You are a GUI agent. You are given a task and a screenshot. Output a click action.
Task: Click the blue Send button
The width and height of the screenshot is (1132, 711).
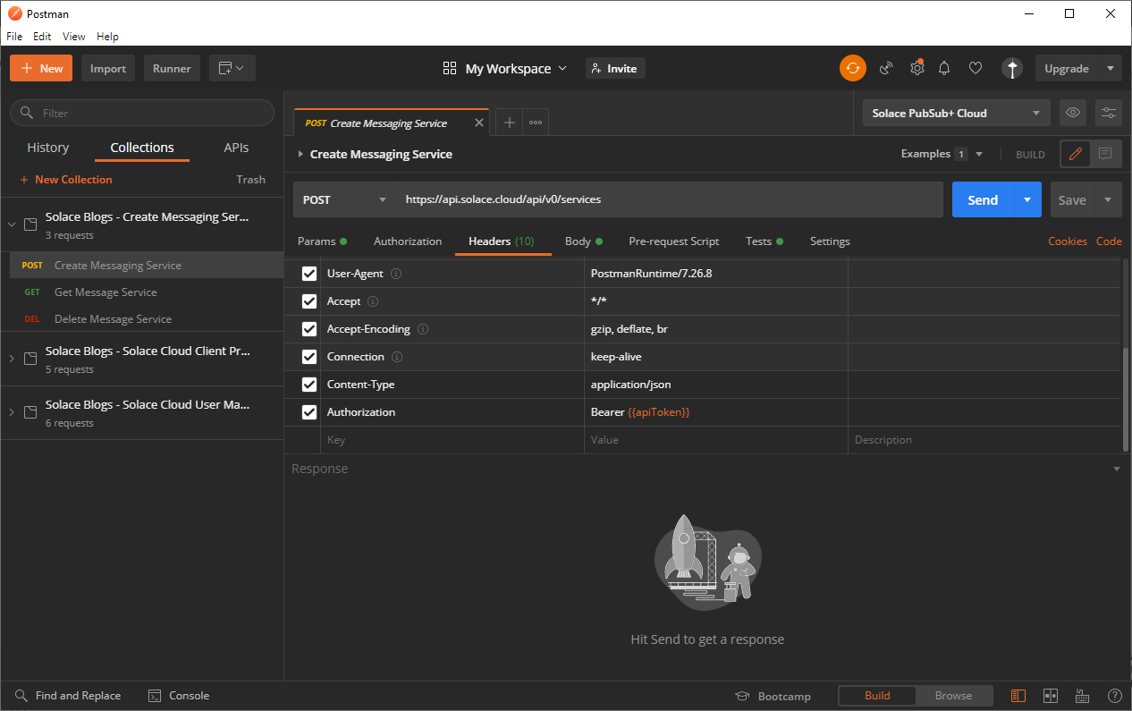click(982, 199)
